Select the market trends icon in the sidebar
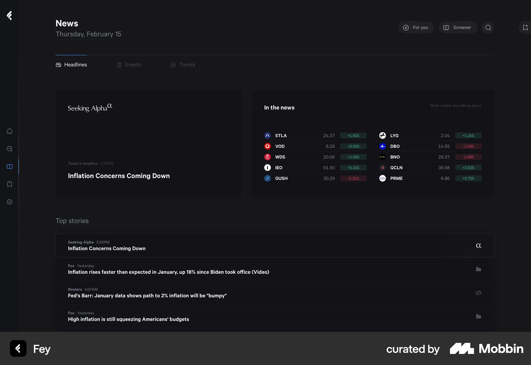This screenshot has width=531, height=365. pos(9,149)
